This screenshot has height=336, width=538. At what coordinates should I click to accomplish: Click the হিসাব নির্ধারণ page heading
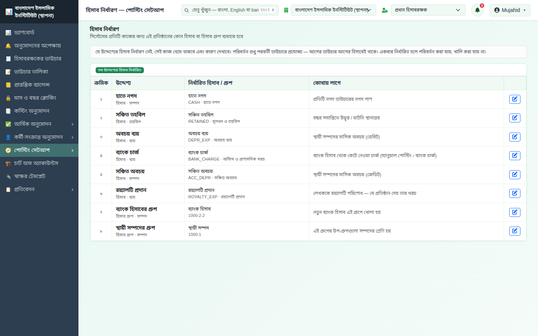tap(105, 29)
